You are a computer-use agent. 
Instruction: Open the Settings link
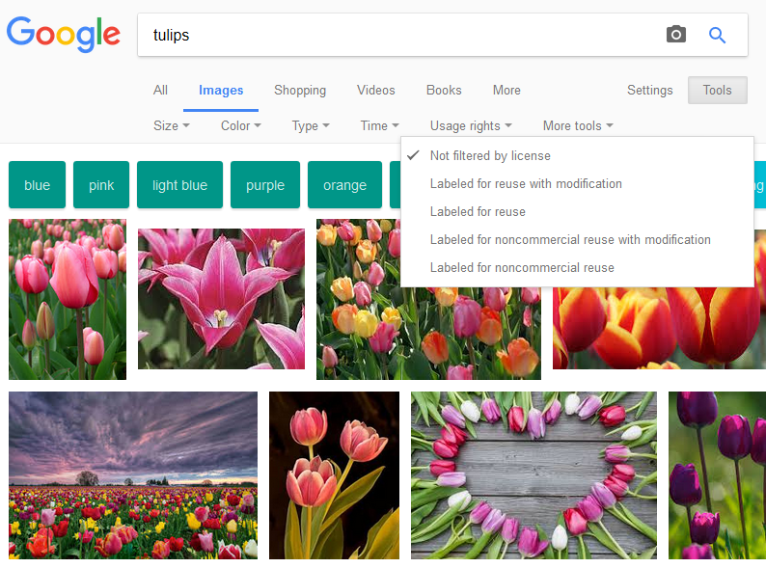coord(649,90)
